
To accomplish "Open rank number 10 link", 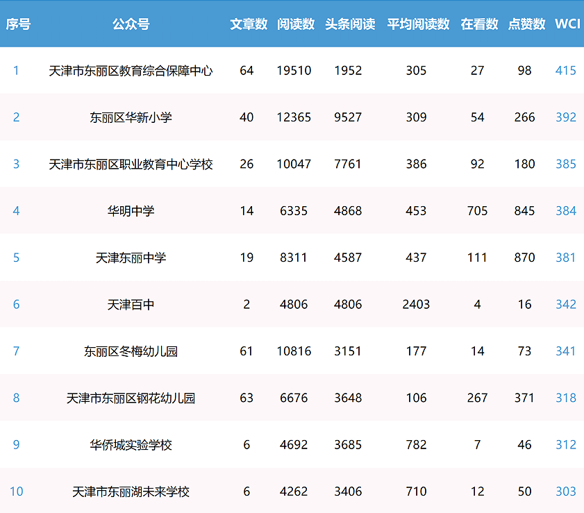I will point(16,491).
